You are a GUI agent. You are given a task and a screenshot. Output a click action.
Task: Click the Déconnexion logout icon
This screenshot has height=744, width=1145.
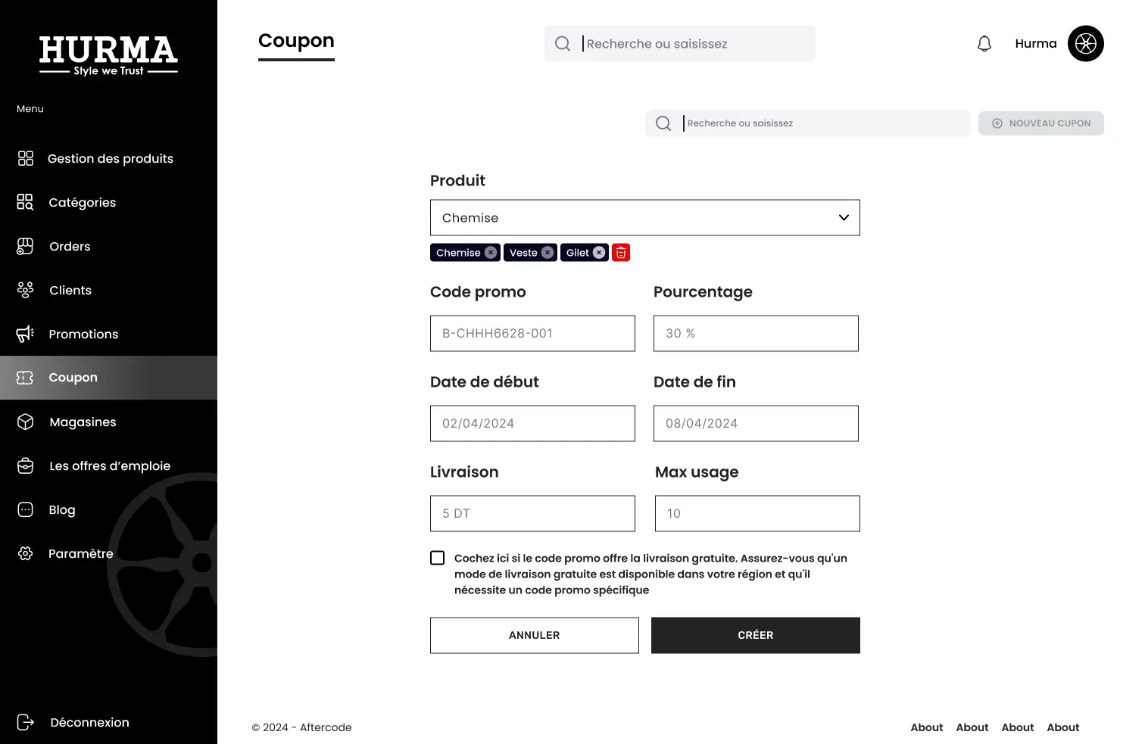pyautogui.click(x=25, y=722)
